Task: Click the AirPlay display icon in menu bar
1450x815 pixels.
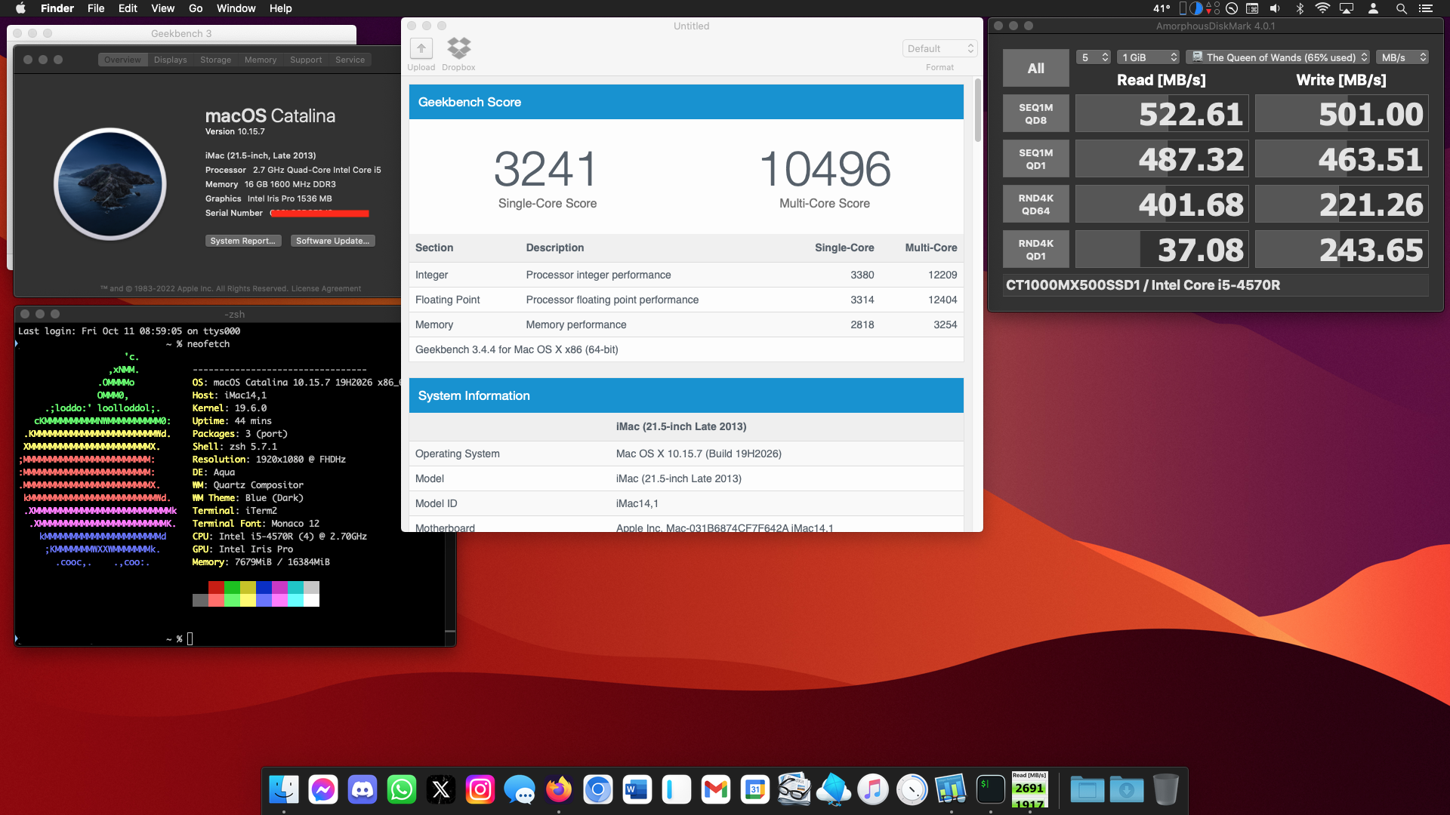Action: coord(1347,8)
